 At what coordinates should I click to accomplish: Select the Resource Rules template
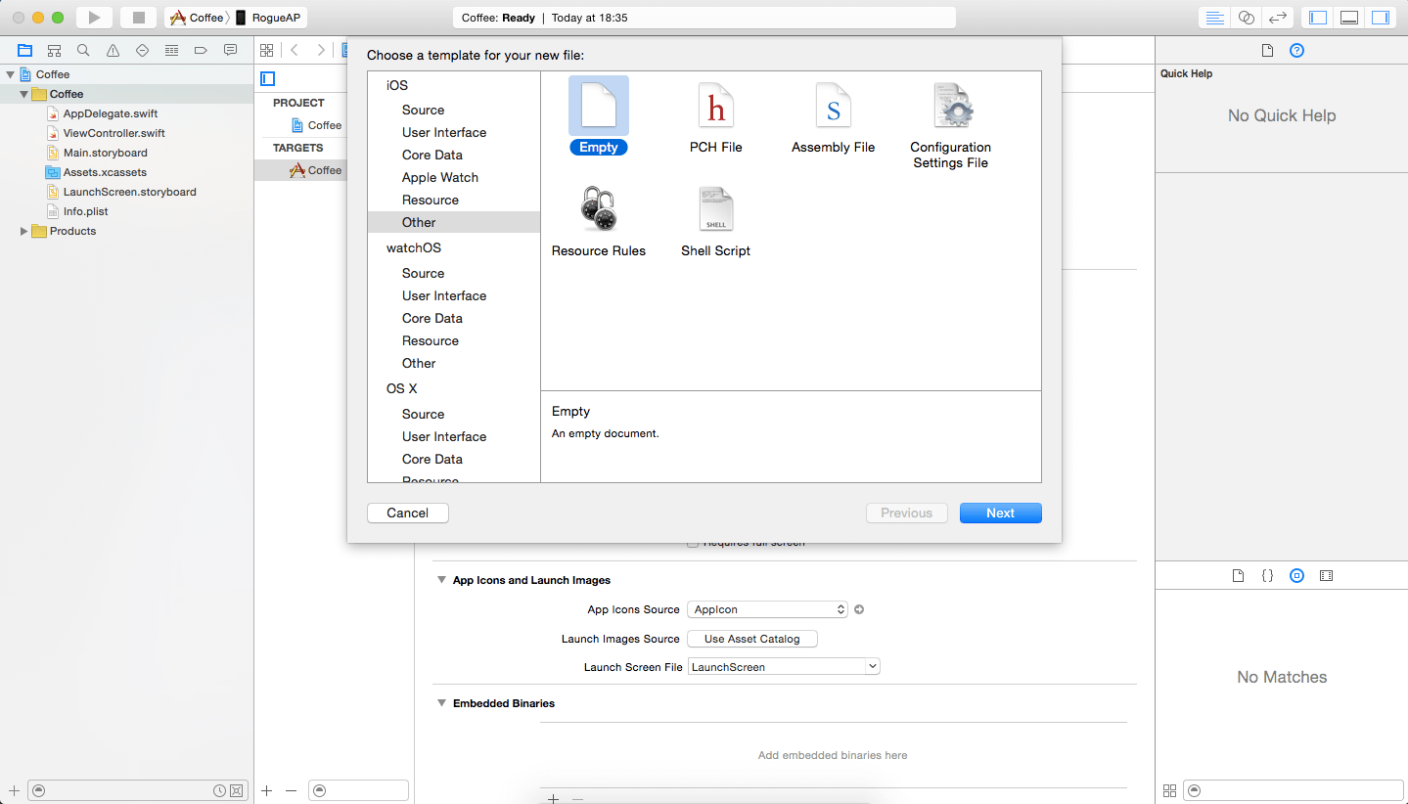coord(599,221)
